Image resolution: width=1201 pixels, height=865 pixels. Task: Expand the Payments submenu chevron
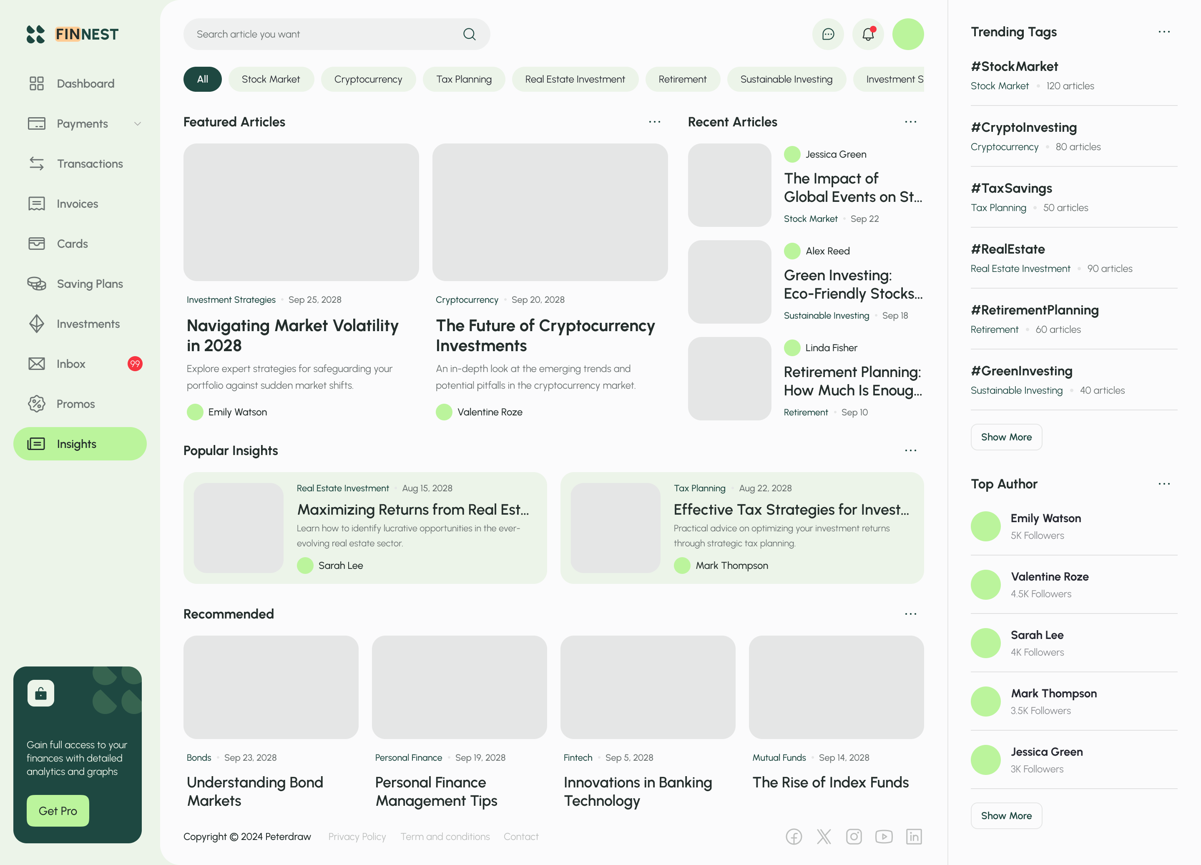pos(138,123)
